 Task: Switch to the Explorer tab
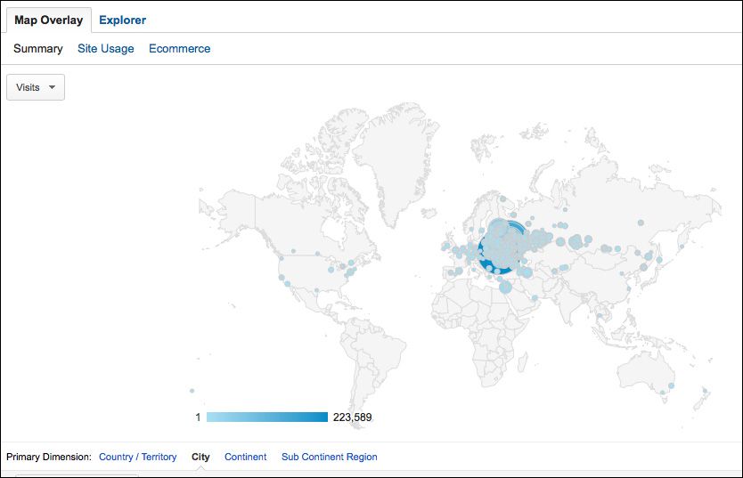(122, 20)
